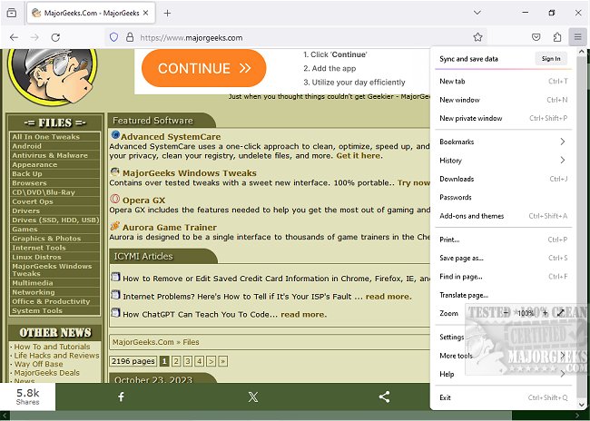Click the menu panel scrollbar down arrow
This screenshot has height=421, width=590.
582,405
